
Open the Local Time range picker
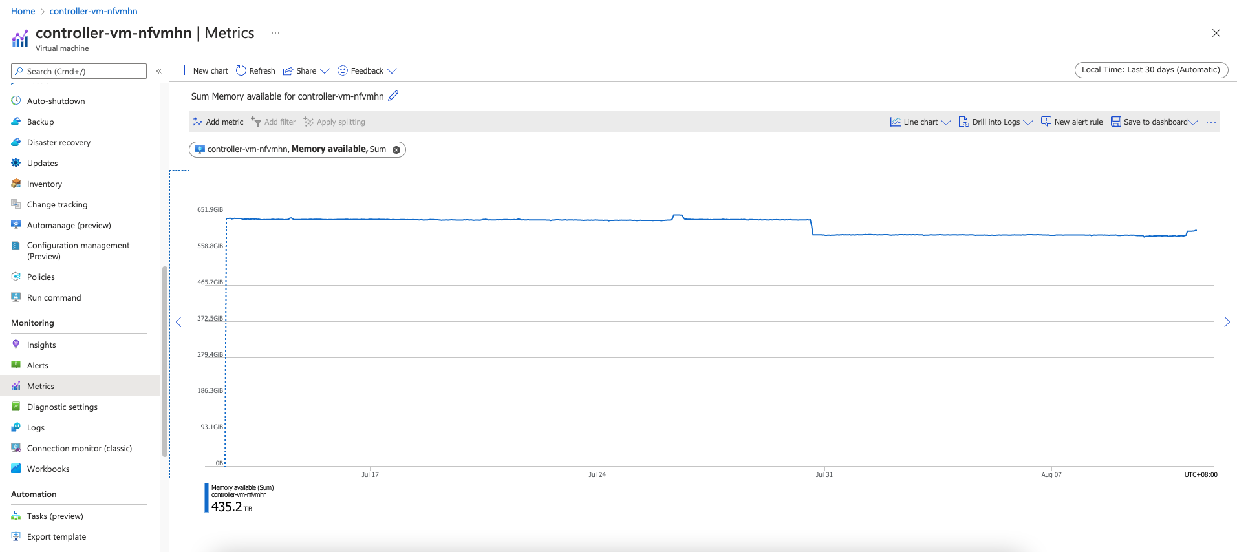coord(1151,70)
